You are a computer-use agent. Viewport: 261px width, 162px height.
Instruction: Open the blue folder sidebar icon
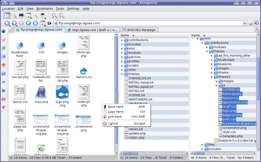(4, 73)
